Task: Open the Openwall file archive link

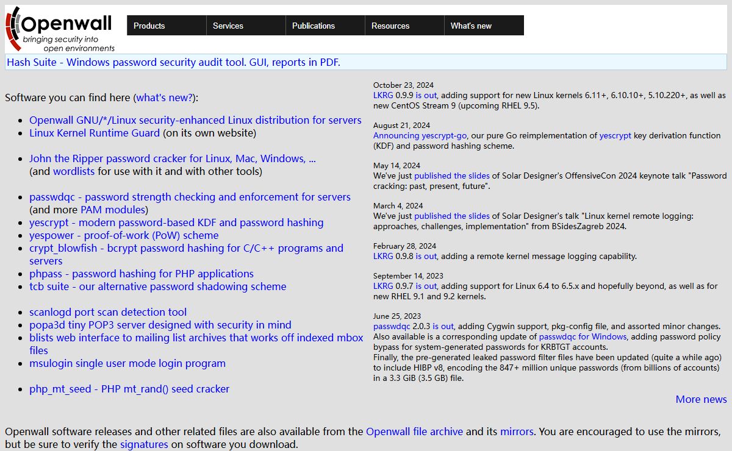Action: pos(415,431)
